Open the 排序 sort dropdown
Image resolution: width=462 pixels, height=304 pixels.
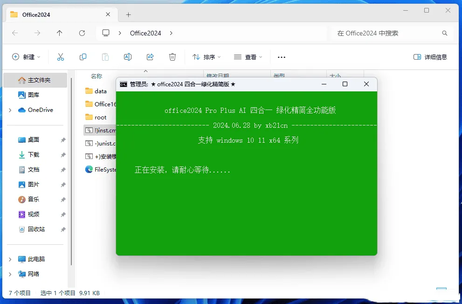[x=206, y=56]
